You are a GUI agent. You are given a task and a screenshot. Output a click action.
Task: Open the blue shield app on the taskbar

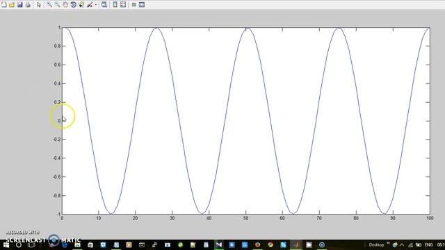(103, 245)
